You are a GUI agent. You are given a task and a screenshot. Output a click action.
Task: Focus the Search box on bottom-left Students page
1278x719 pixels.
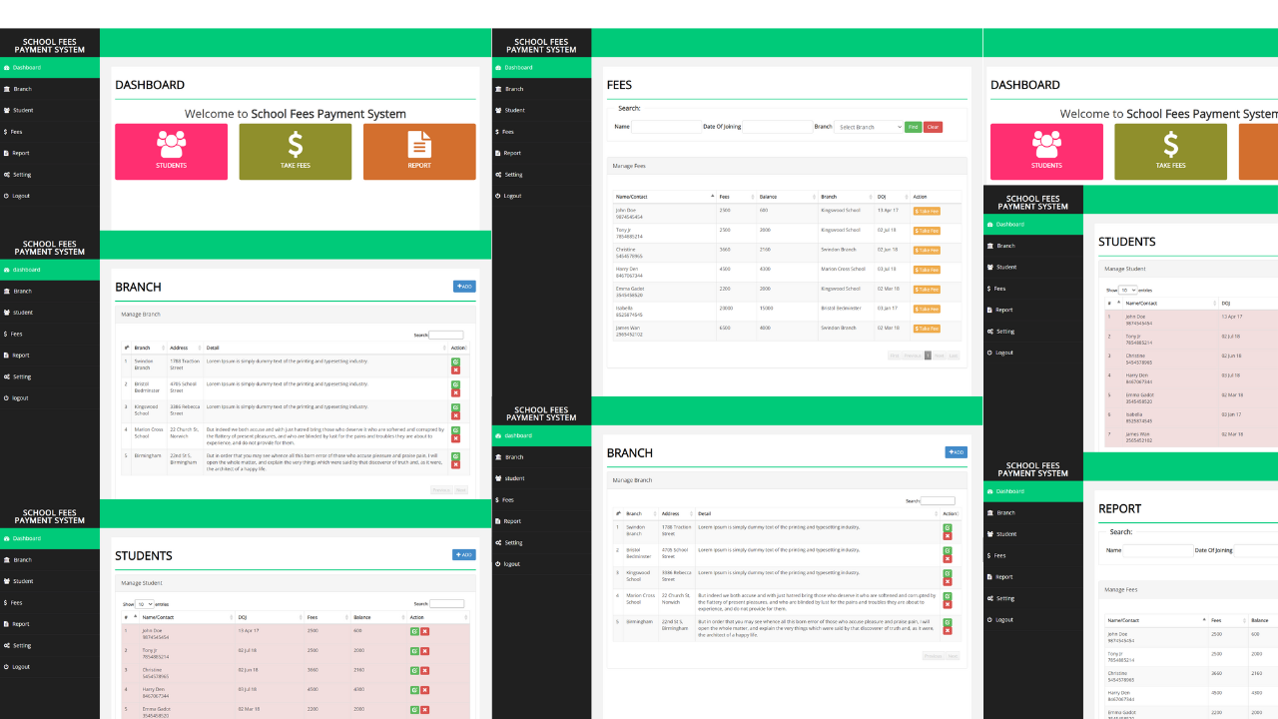tap(446, 604)
